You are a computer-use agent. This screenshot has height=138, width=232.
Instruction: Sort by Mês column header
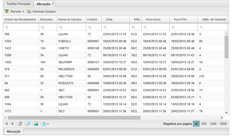tap(135, 19)
